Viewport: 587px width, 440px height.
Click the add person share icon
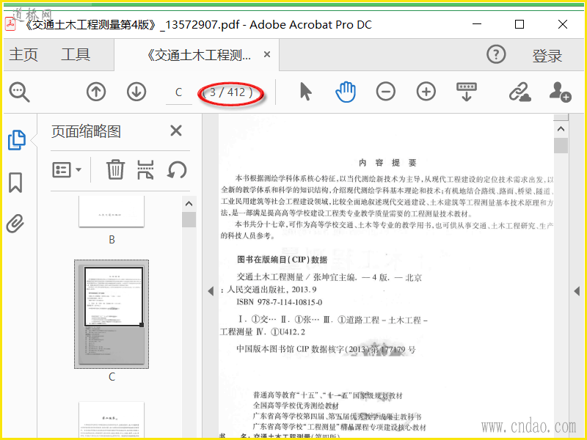(560, 92)
